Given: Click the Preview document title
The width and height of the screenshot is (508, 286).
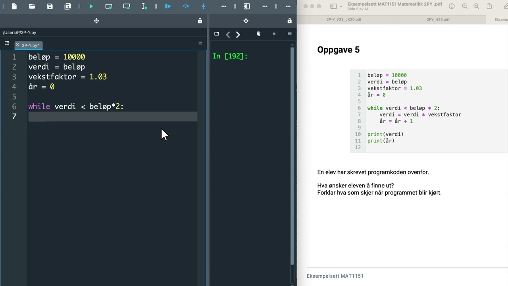Looking at the screenshot, I should point(395,4).
